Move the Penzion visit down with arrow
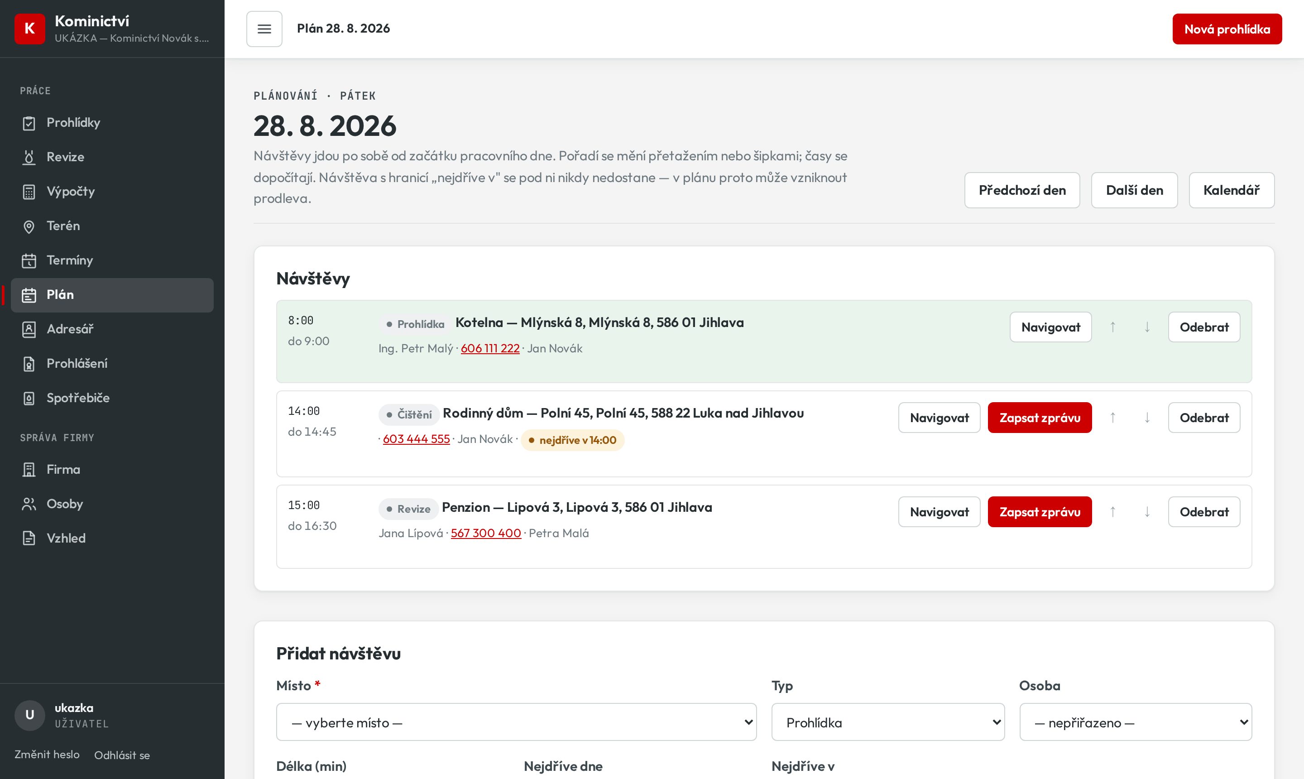This screenshot has width=1304, height=779. [1147, 512]
